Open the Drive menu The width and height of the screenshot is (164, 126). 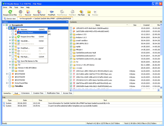tap(5, 7)
